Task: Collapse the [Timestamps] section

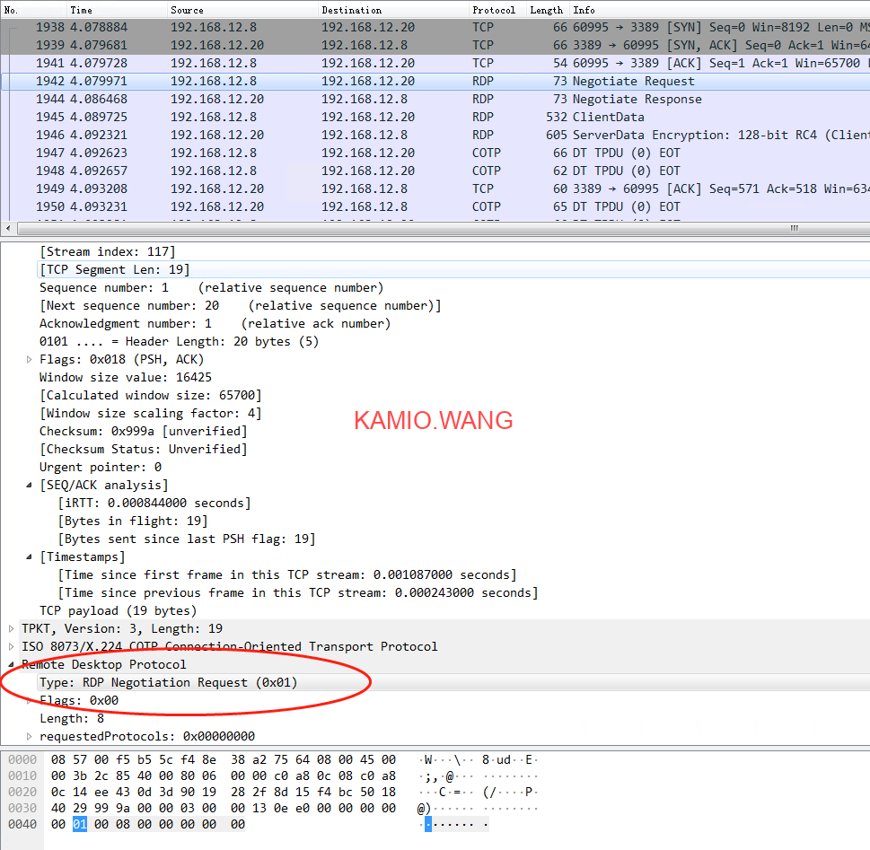Action: (31, 556)
